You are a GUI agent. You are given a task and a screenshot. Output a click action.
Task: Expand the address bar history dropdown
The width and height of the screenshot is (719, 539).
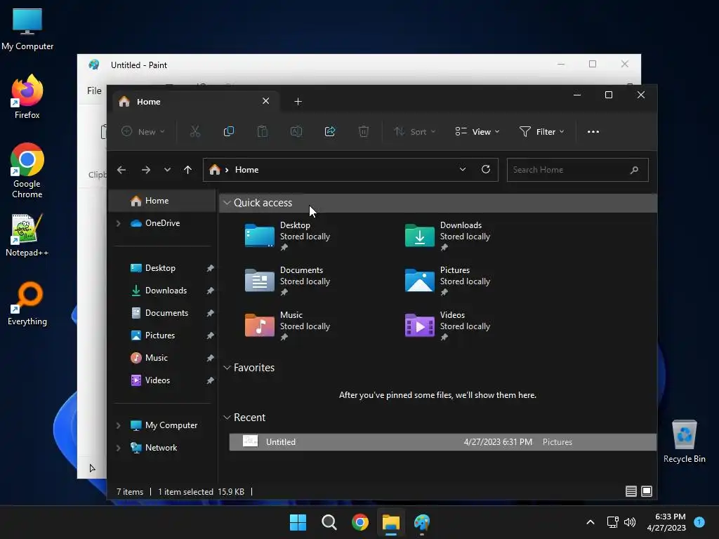463,169
